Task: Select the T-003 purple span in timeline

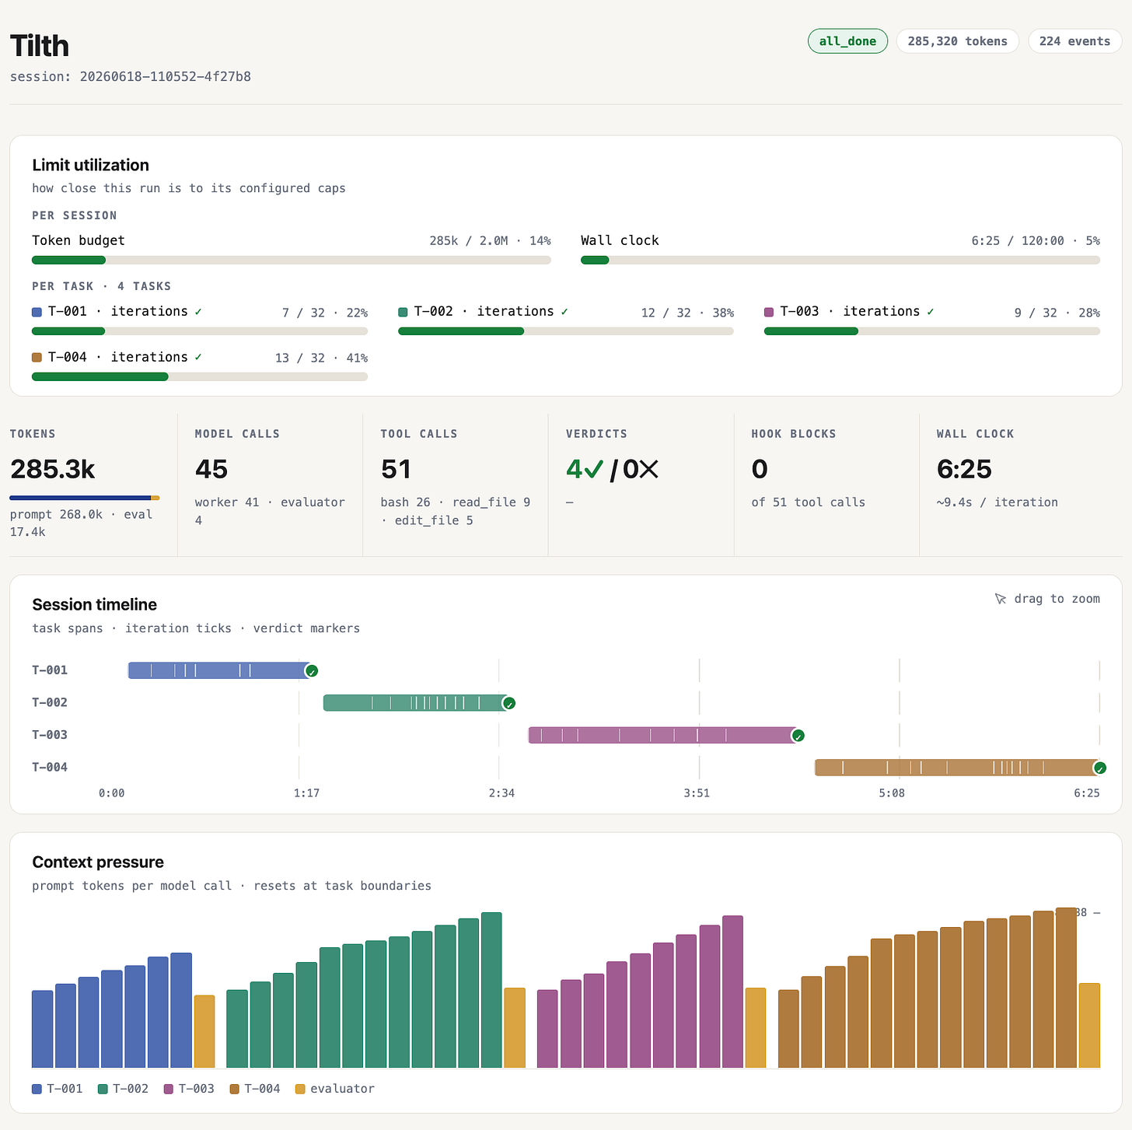Action: tap(662, 735)
